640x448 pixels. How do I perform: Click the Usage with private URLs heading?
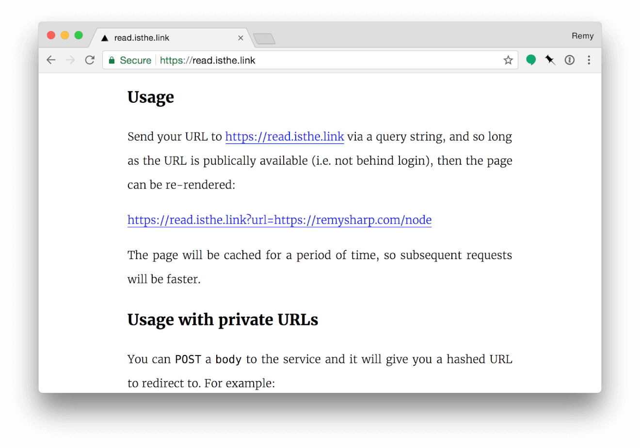coord(223,320)
